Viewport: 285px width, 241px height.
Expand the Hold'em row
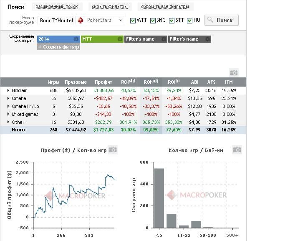click(x=8, y=90)
